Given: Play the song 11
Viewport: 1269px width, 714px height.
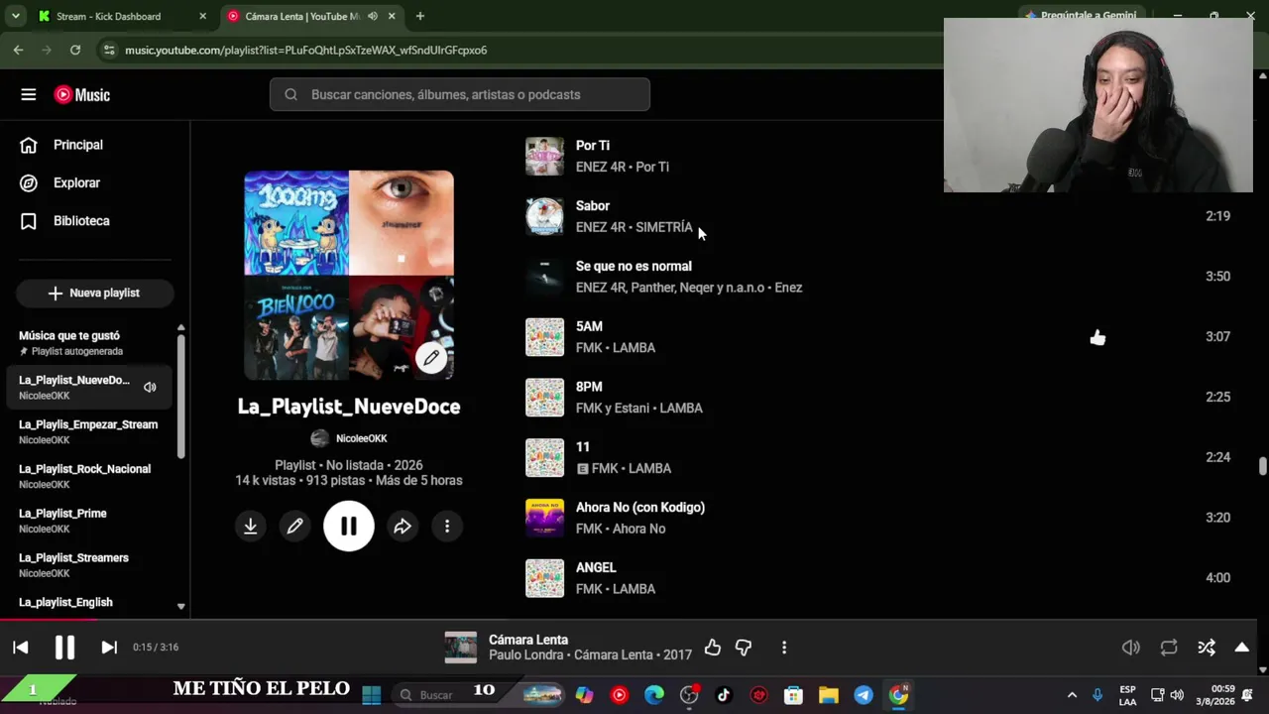Looking at the screenshot, I should click(583, 447).
